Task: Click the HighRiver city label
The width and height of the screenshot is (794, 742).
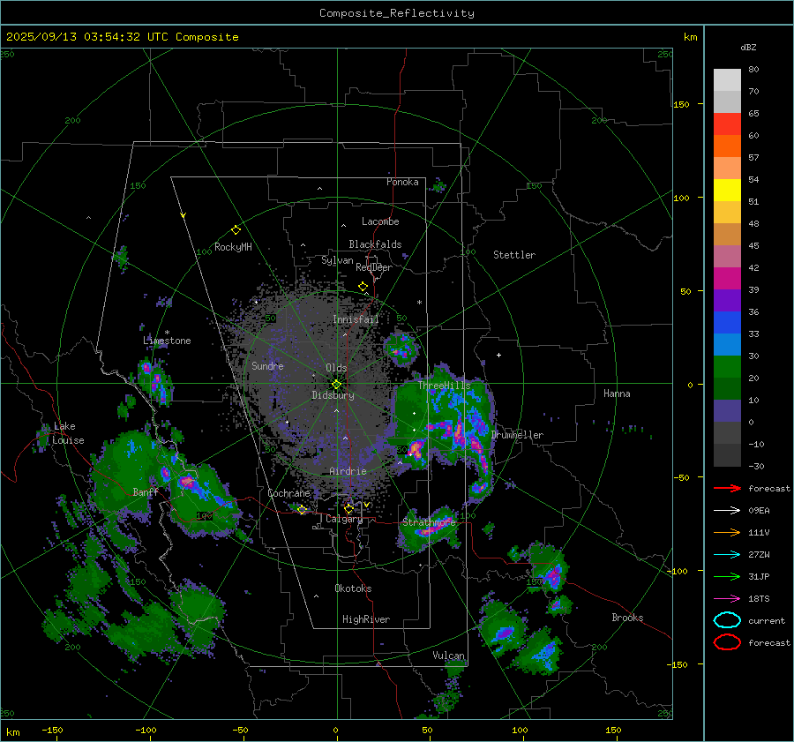Action: pyautogui.click(x=366, y=619)
